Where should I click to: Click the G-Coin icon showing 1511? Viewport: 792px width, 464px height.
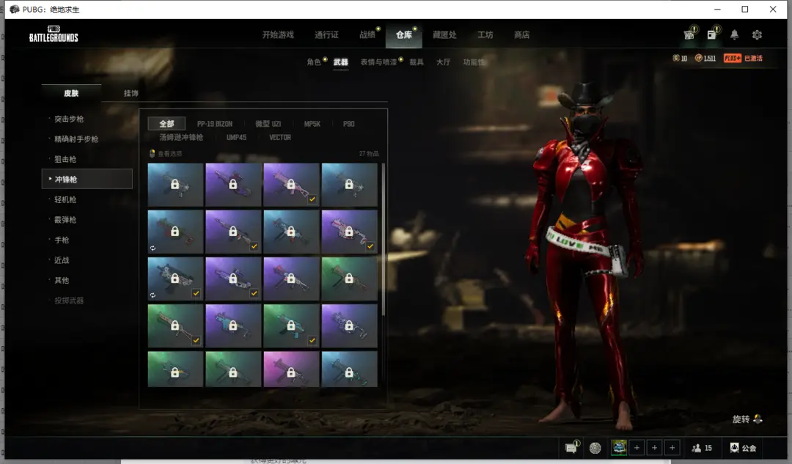(x=699, y=58)
